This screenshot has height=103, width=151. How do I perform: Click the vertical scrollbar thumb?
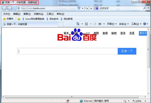point(148,49)
